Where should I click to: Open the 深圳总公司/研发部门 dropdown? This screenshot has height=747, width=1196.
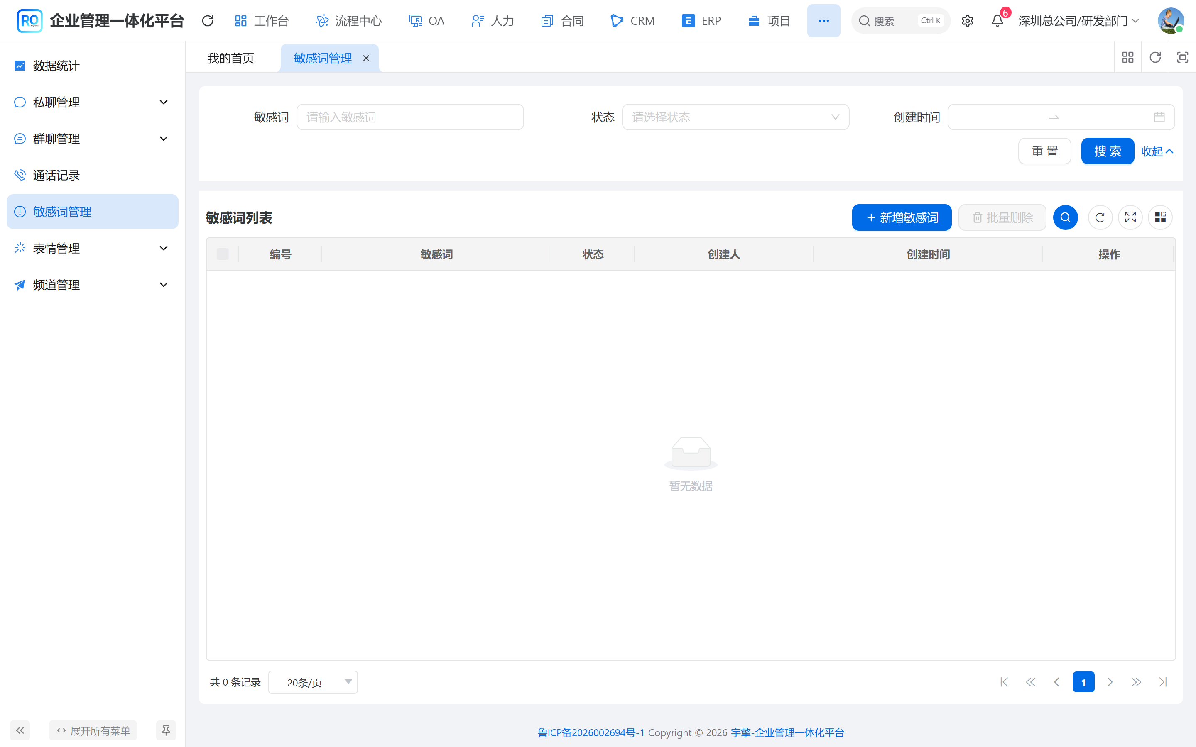[1079, 21]
